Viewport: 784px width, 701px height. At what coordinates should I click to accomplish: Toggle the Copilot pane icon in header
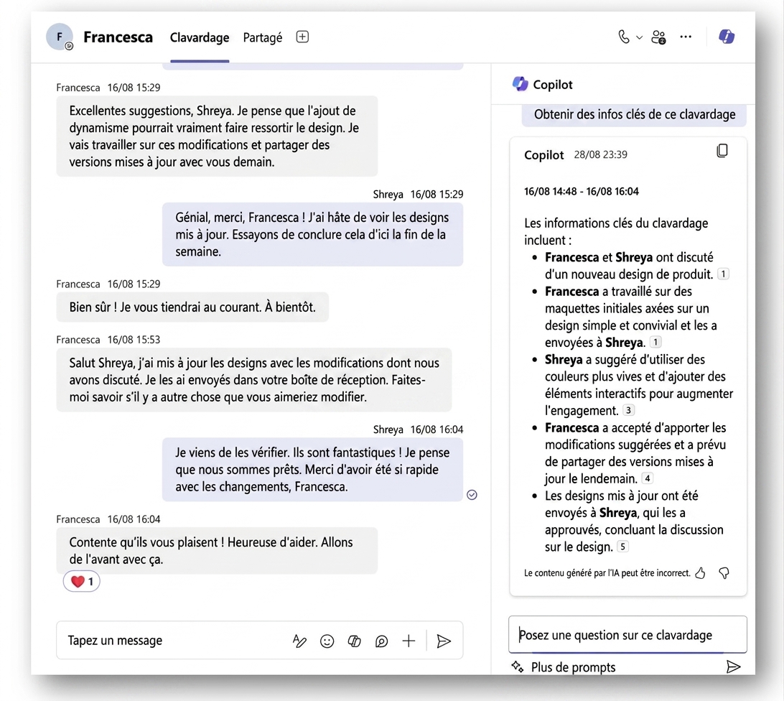[726, 37]
